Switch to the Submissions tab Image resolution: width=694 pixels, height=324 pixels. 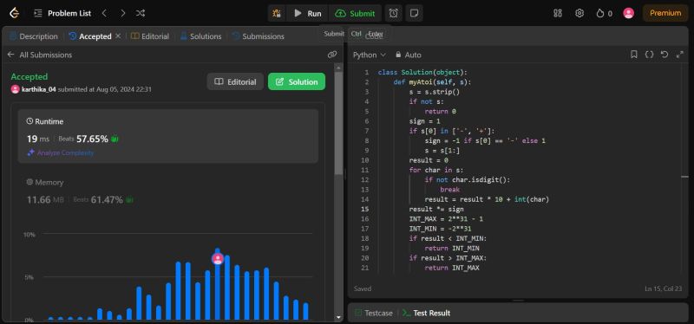259,36
